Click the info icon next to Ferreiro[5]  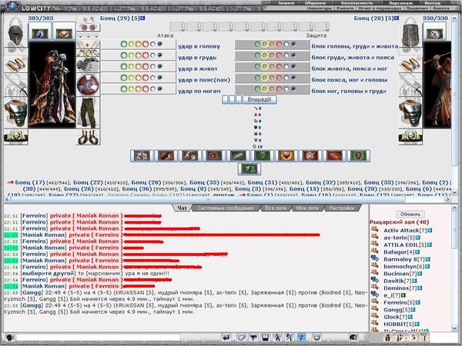tap(417, 302)
